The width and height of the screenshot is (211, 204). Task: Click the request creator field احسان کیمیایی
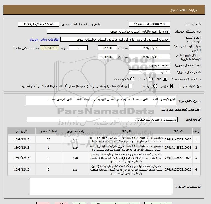115,39
